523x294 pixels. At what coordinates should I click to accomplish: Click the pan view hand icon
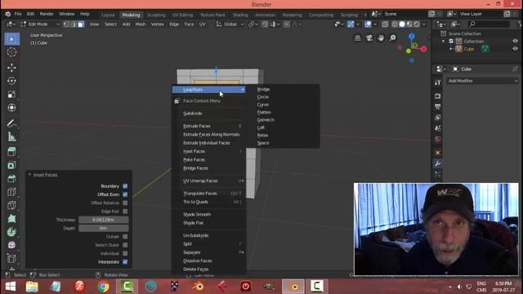click(x=381, y=38)
